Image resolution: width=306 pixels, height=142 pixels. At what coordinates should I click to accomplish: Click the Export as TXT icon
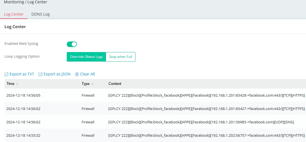(6, 74)
